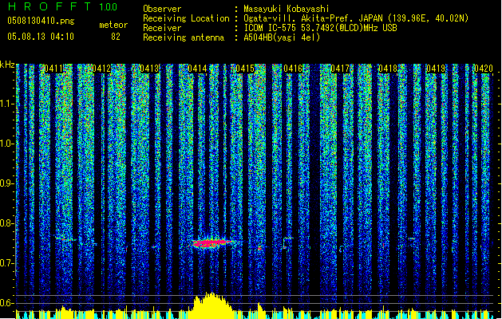Click the meteor count value 82
The image size is (502, 319).
point(116,37)
